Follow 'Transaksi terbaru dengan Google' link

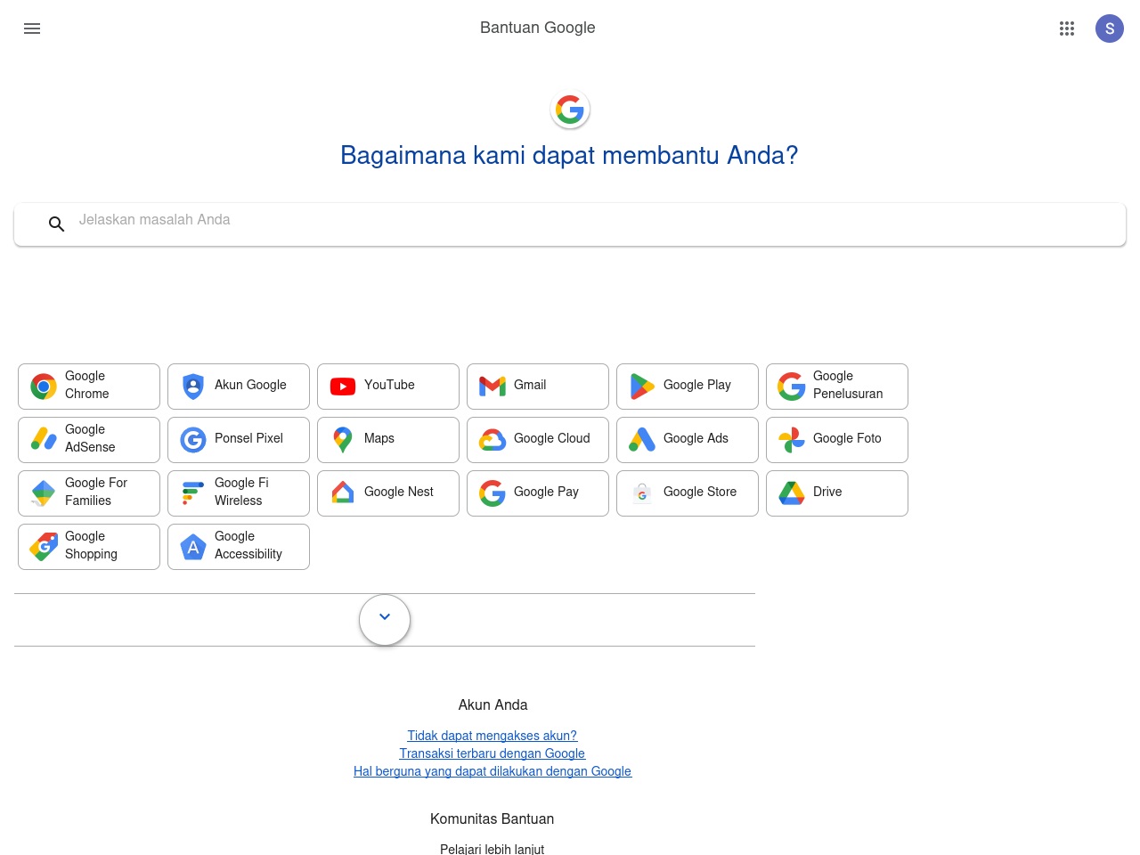(493, 753)
